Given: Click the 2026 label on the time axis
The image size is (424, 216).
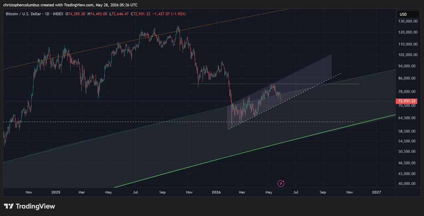Looking at the screenshot, I should coord(216,192).
